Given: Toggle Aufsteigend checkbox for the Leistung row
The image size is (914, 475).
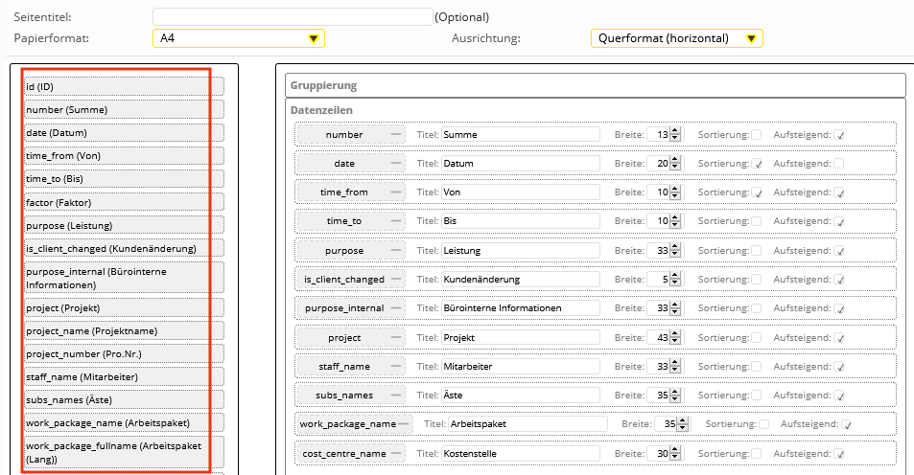Looking at the screenshot, I should 839,251.
